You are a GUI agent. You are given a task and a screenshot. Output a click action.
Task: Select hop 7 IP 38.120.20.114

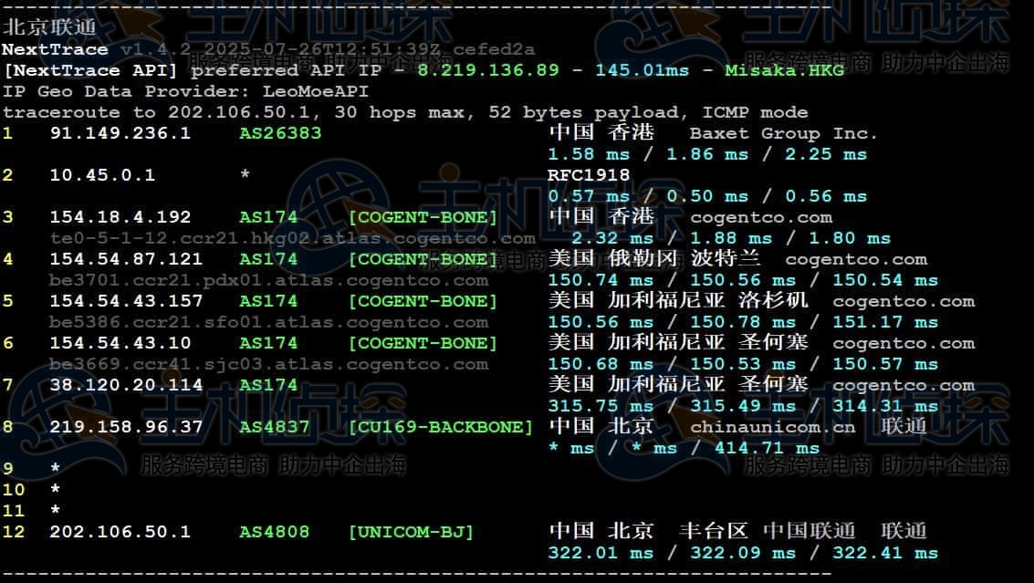pos(126,385)
